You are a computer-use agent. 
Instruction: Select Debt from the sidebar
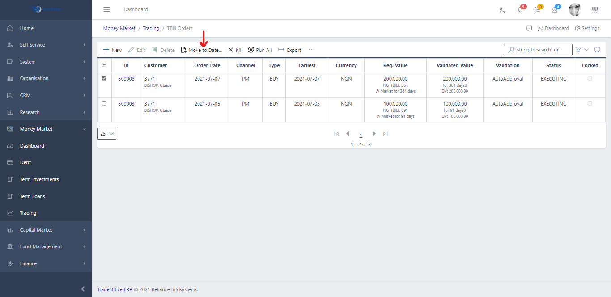[25, 162]
